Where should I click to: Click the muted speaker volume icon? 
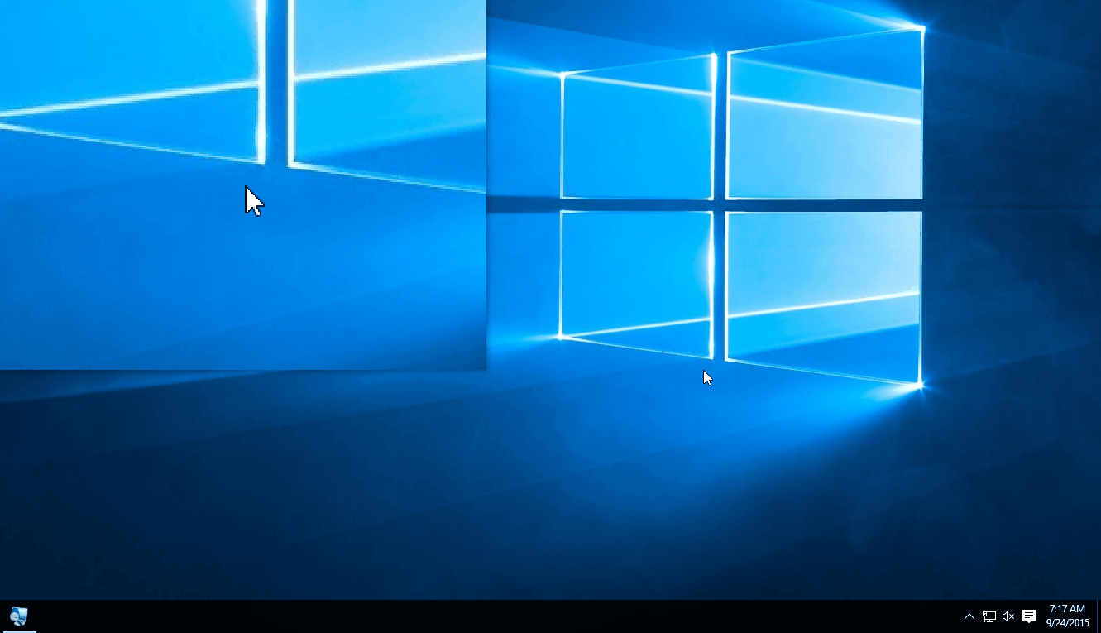click(x=1008, y=616)
